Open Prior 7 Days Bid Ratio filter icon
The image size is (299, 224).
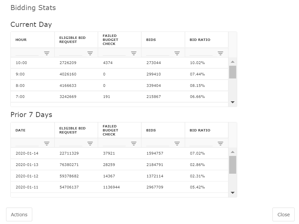pos(220,144)
